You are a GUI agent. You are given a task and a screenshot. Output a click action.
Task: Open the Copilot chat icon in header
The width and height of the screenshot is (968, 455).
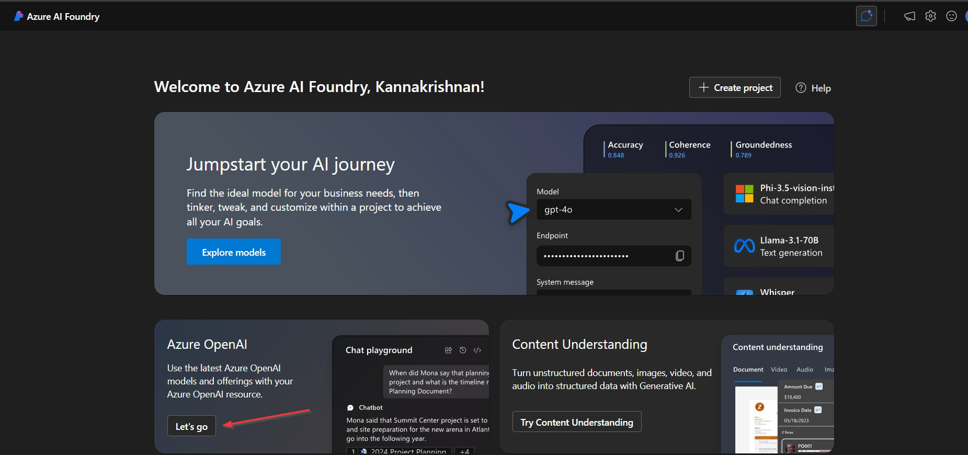866,16
